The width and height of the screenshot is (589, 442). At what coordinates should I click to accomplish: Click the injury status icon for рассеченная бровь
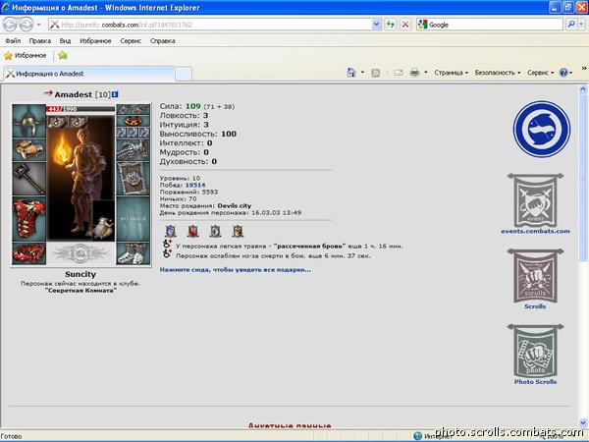pos(167,244)
